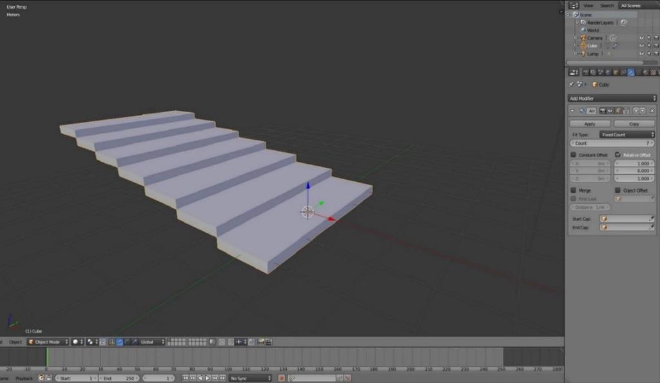
Task: Toggle Array modifier viewport display eye
Action: [x=610, y=111]
